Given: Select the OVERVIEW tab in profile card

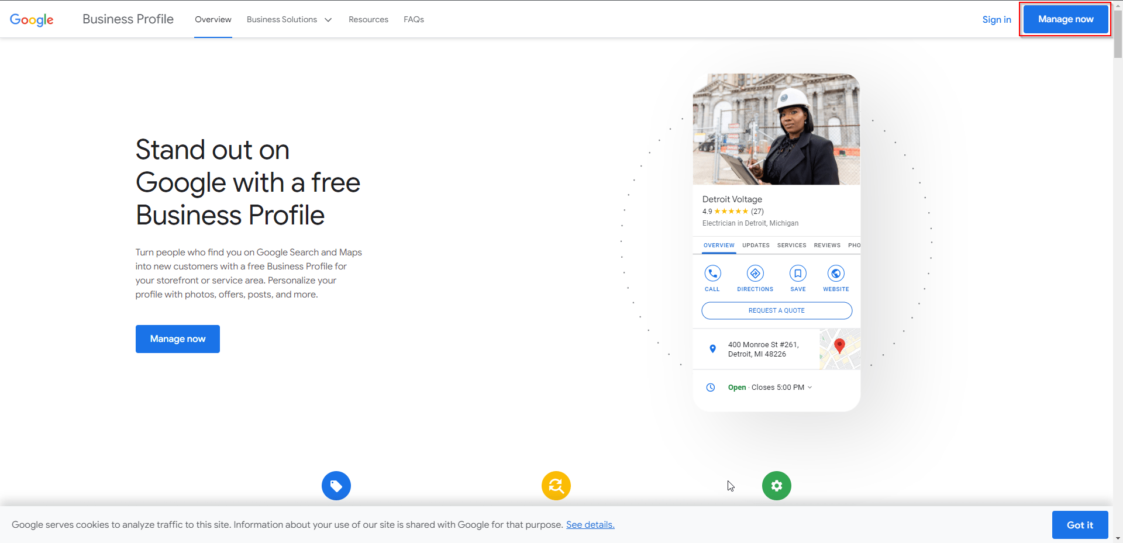Looking at the screenshot, I should tap(719, 245).
